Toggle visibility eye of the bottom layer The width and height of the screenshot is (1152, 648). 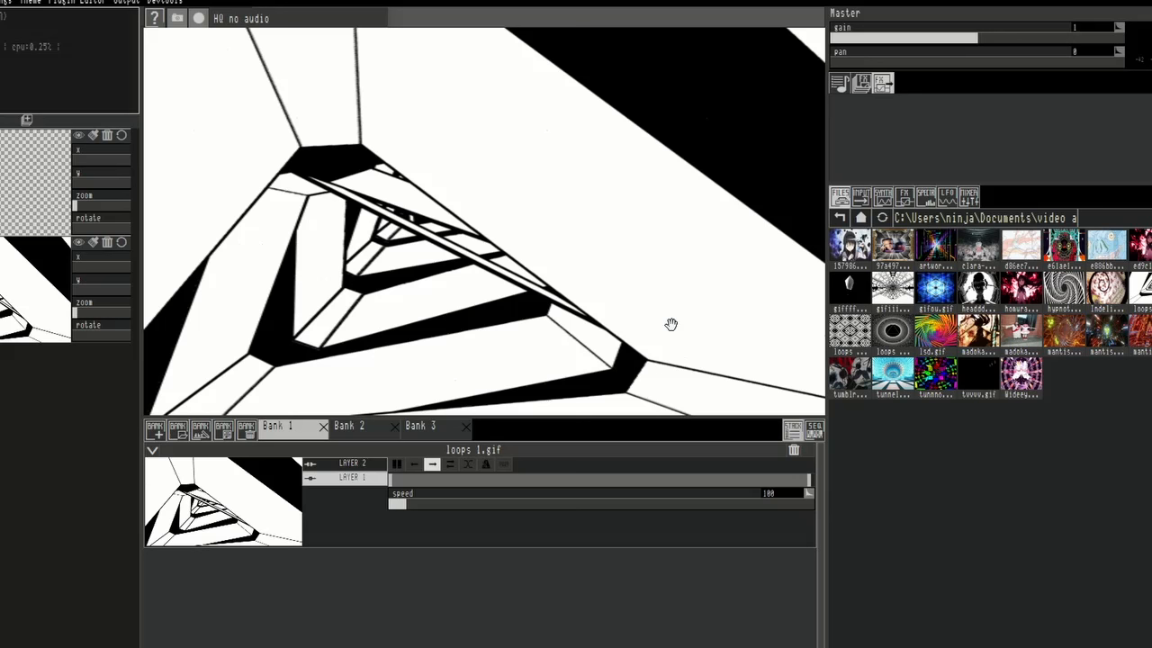click(78, 243)
